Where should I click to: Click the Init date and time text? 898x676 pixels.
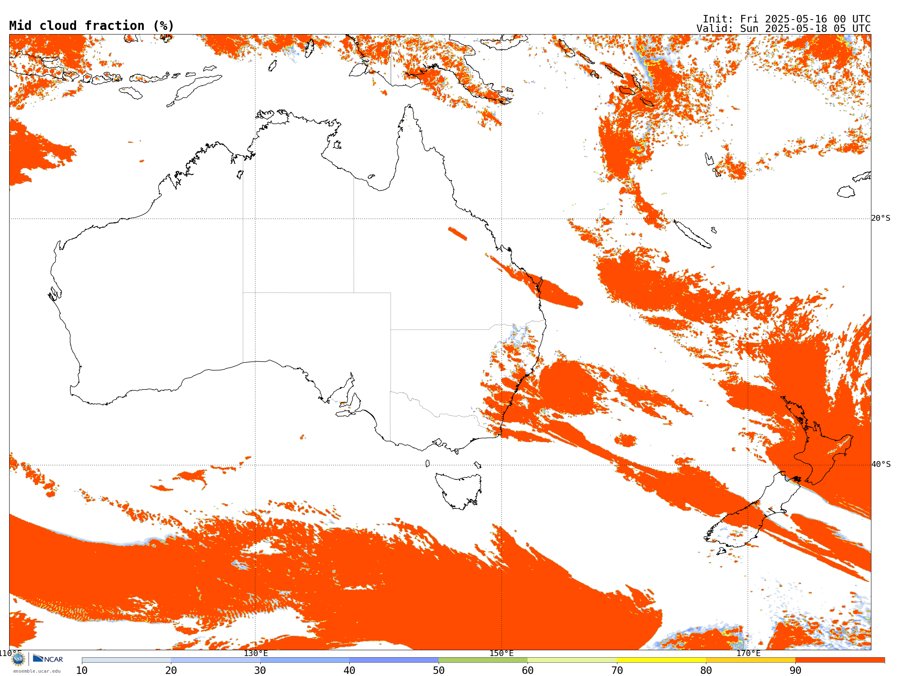pos(787,19)
